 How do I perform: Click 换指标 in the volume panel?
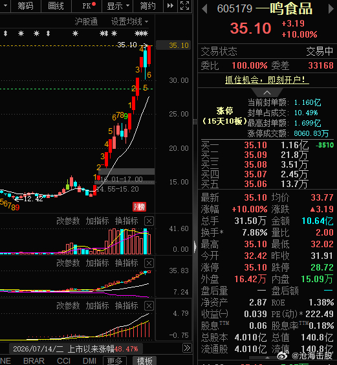[x=127, y=221]
